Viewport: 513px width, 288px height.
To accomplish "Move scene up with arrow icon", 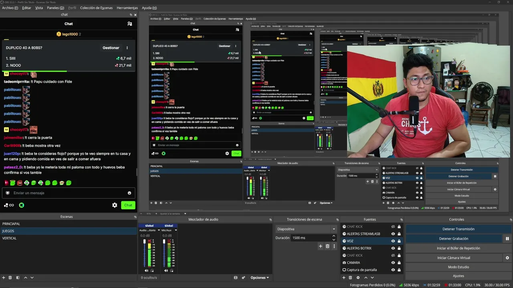I will (x=26, y=278).
